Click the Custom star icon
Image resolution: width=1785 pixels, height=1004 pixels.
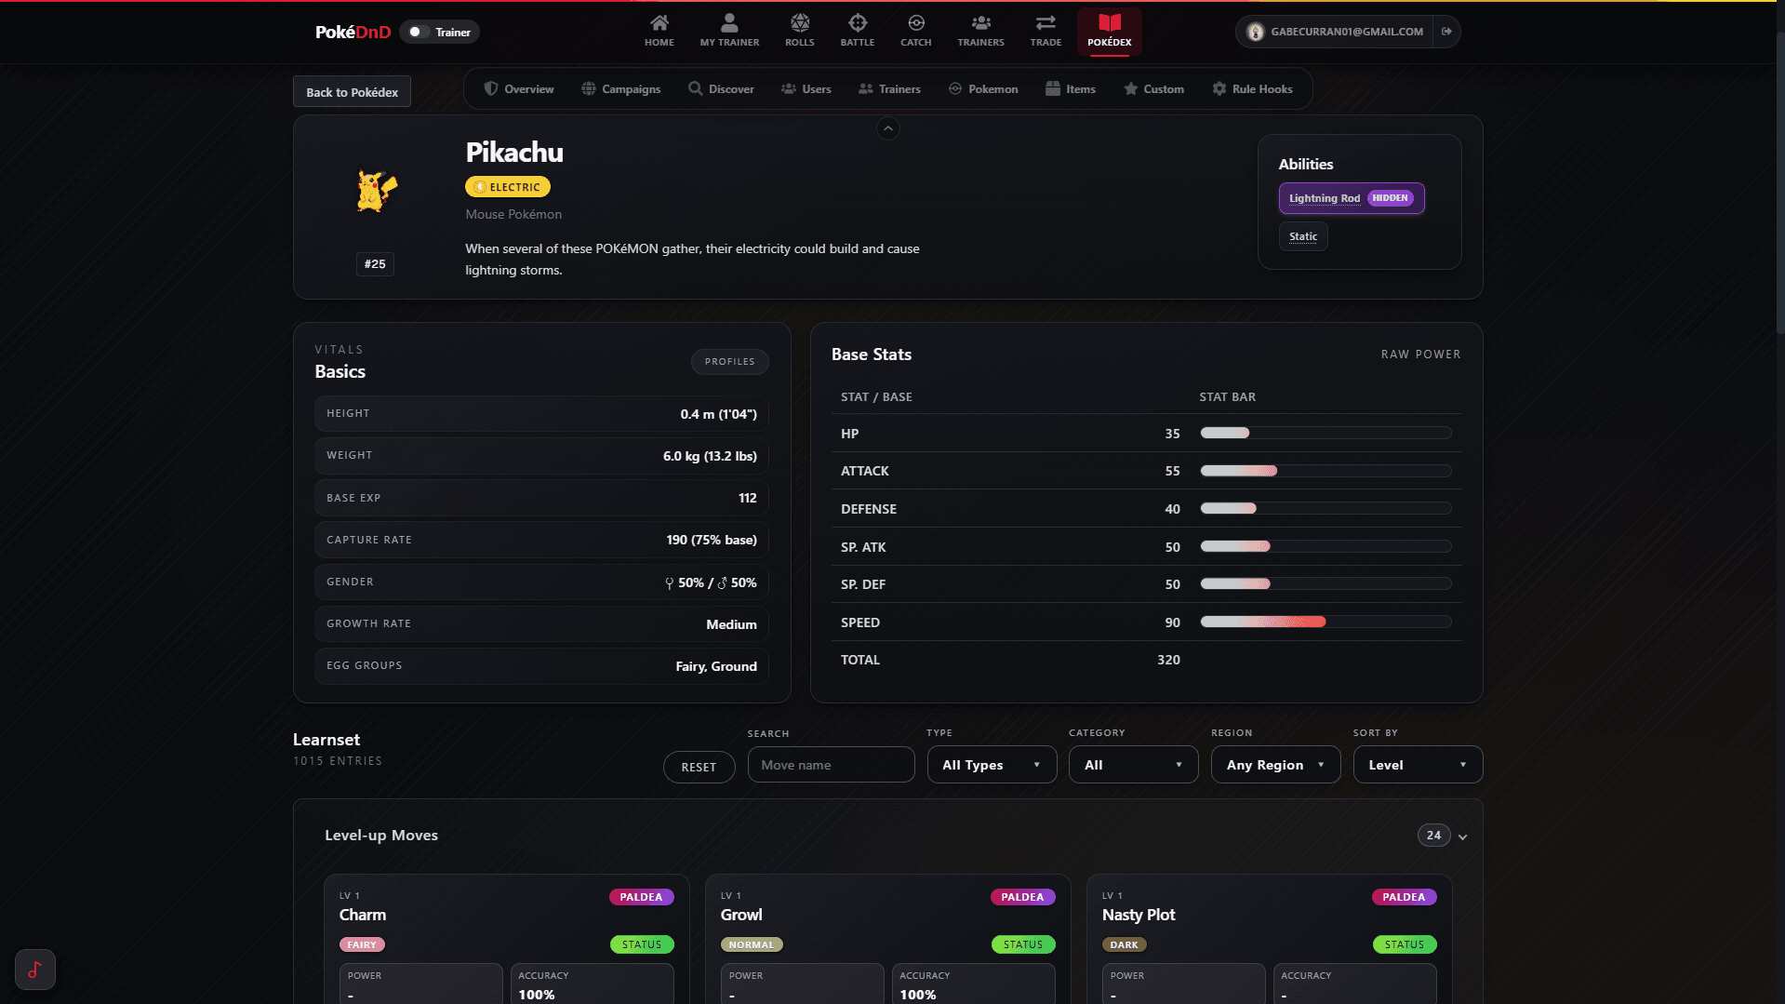tap(1131, 88)
